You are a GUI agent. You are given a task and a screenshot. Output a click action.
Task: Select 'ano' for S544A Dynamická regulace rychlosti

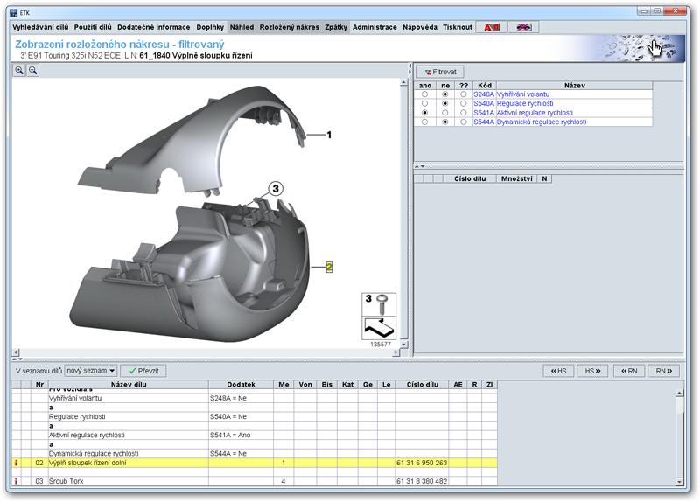[424, 122]
